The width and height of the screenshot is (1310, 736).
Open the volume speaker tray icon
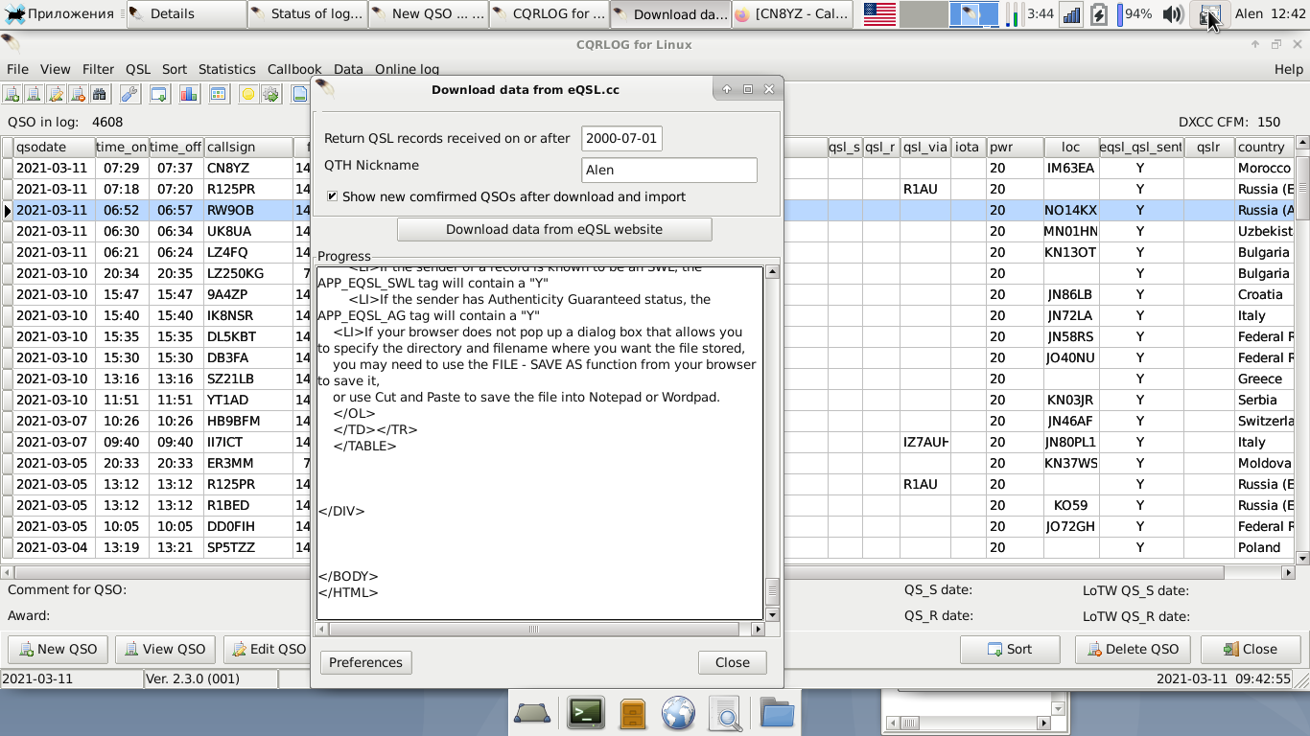click(1172, 13)
